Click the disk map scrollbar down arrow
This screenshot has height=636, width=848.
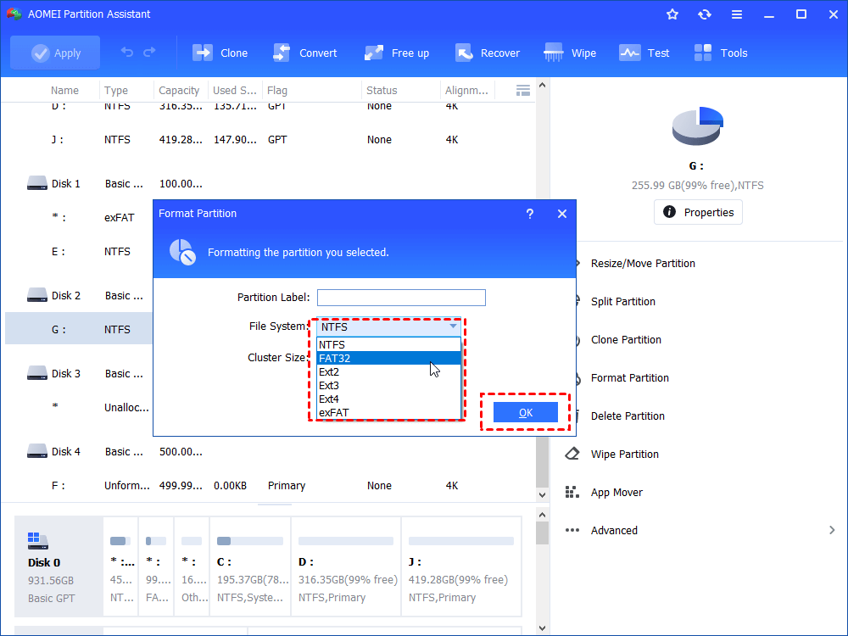pyautogui.click(x=543, y=628)
